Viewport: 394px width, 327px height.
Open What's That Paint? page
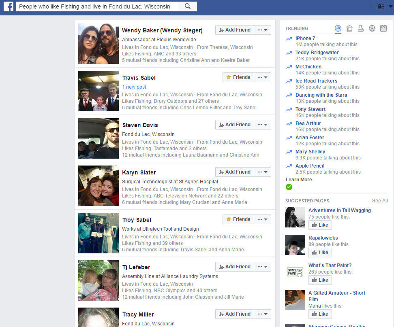pyautogui.click(x=330, y=265)
